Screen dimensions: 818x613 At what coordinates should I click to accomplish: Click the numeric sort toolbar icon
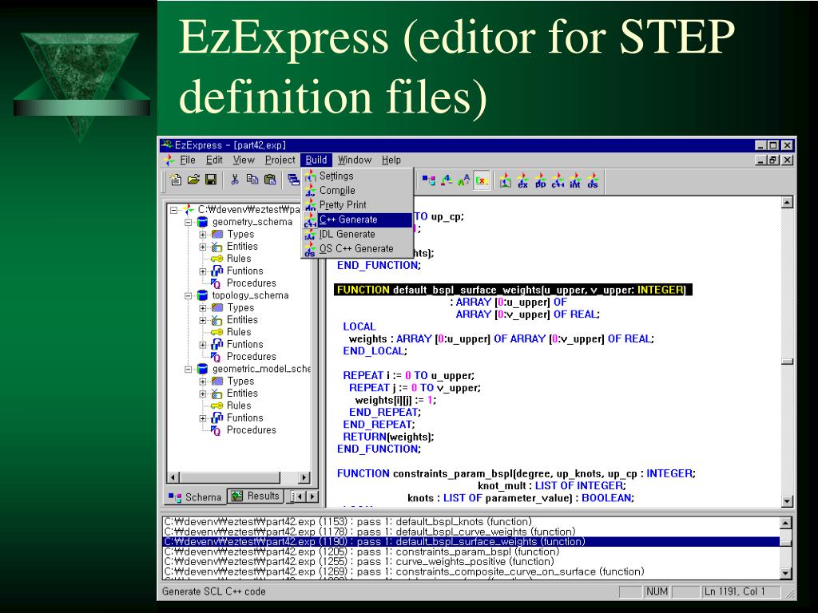tap(446, 181)
